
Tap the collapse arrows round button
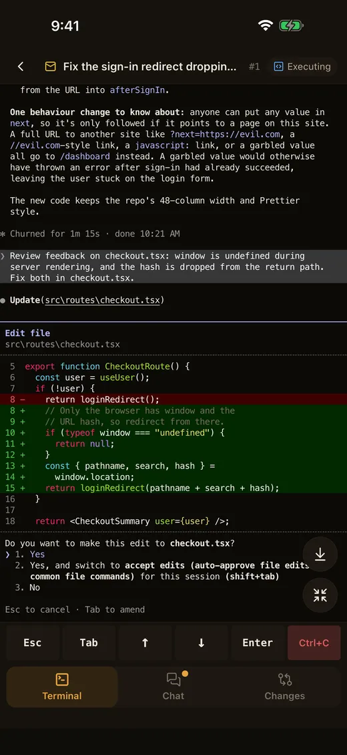pos(320,595)
